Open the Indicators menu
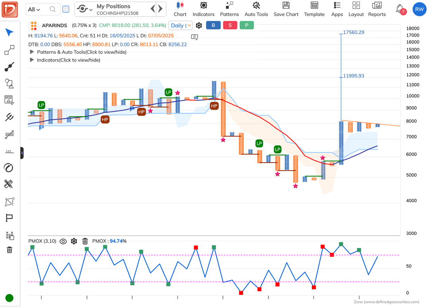The height and width of the screenshot is (308, 429). tap(203, 9)
